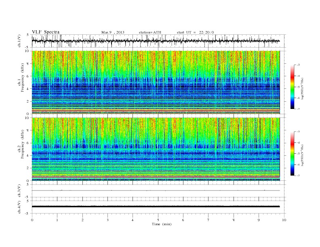Click the "Time (min)" x-axis label
Image resolution: width=320 pixels, height=247 pixels.
(162, 224)
